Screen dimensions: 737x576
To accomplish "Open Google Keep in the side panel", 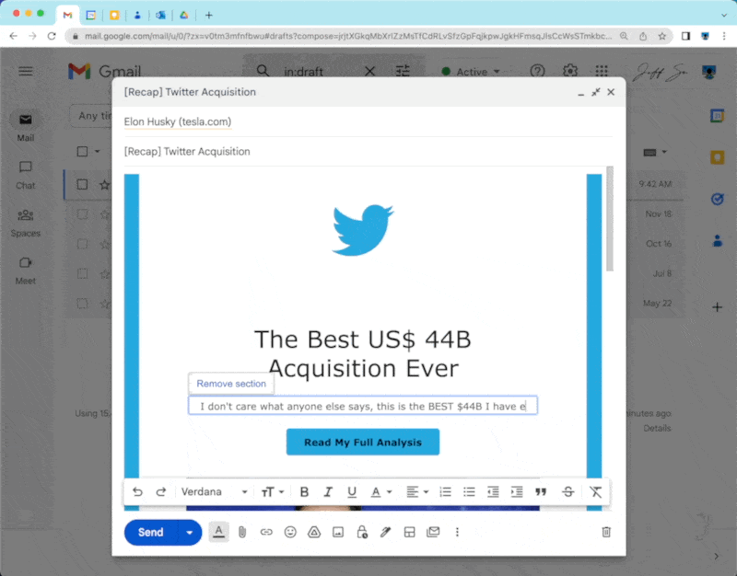I will [x=718, y=157].
